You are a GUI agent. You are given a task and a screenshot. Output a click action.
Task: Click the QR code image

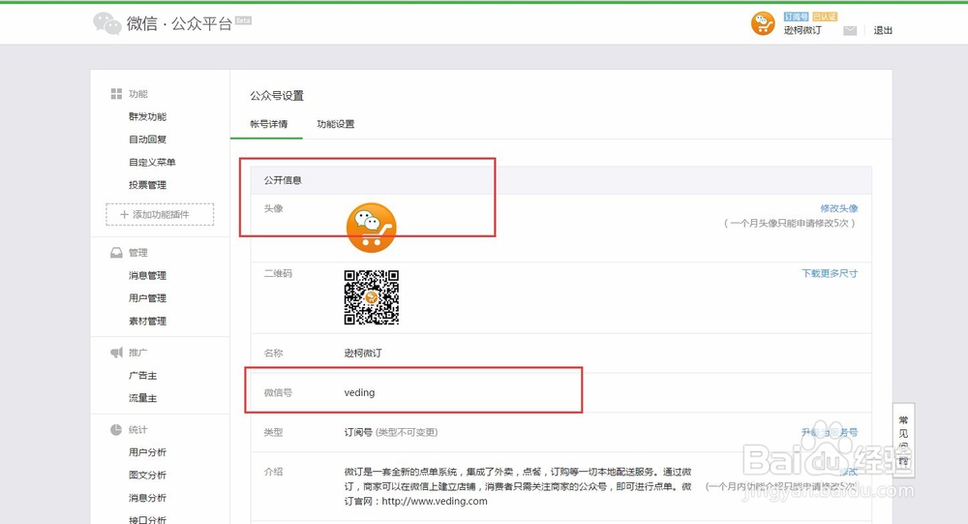click(x=371, y=297)
